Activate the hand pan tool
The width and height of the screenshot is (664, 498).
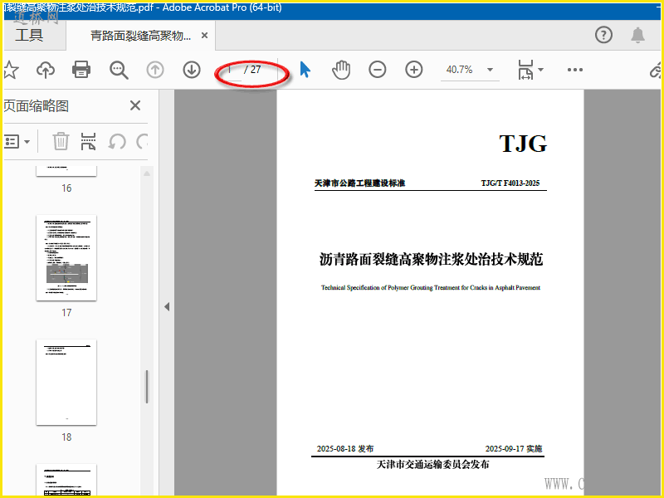[341, 70]
